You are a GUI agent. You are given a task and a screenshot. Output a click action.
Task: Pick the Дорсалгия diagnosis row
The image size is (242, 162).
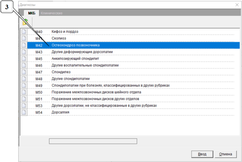(60, 112)
